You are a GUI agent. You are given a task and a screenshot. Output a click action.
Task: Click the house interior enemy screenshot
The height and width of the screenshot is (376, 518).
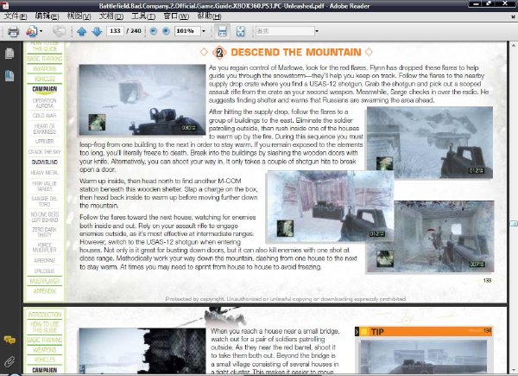445,236
